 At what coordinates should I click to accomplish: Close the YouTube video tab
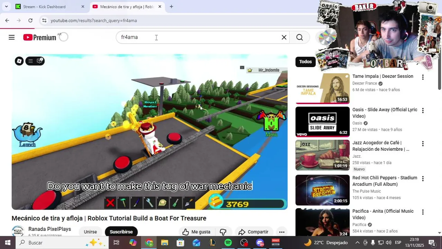coord(159,7)
